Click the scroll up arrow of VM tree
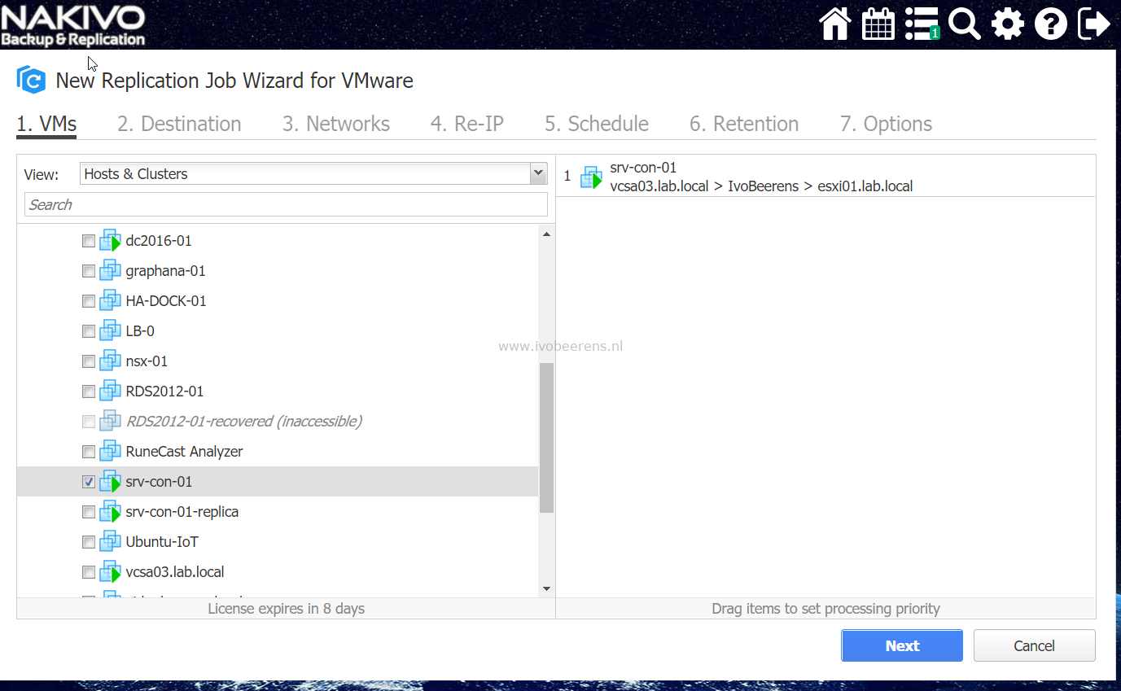The width and height of the screenshot is (1121, 691). 546,234
